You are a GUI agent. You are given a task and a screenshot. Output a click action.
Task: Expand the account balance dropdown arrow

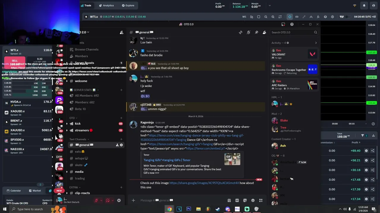[x=270, y=5]
